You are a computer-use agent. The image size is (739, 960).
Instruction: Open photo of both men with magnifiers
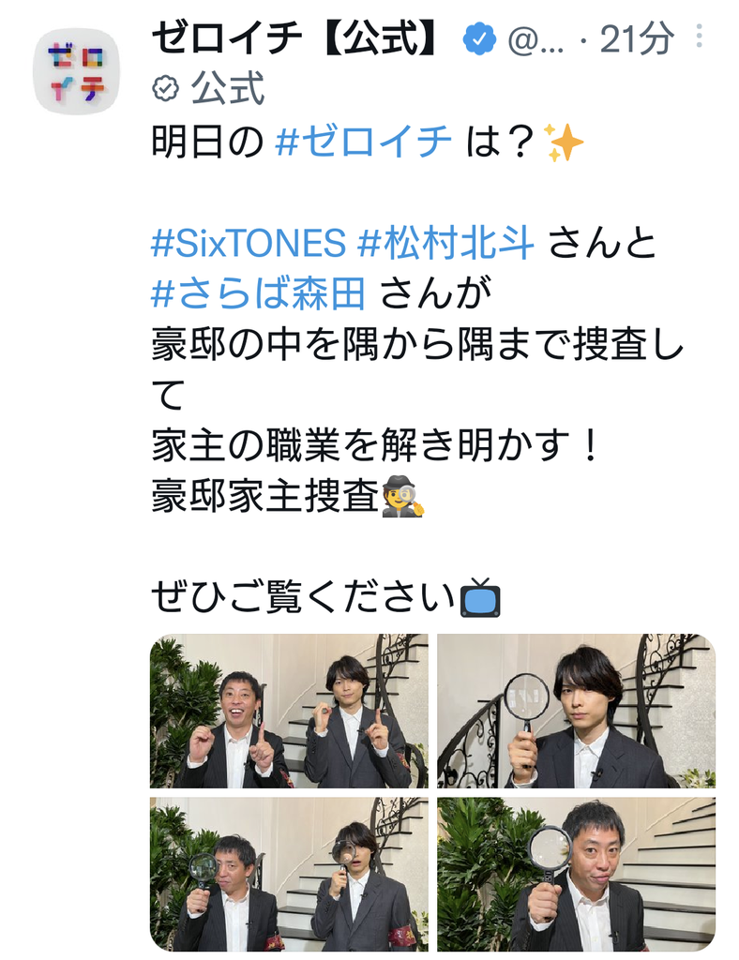289,875
